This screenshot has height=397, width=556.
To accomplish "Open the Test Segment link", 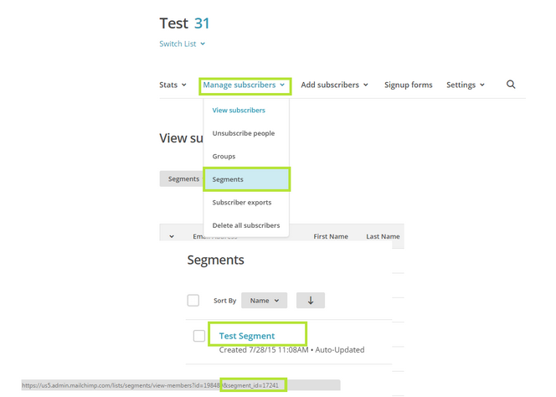I will (x=247, y=336).
